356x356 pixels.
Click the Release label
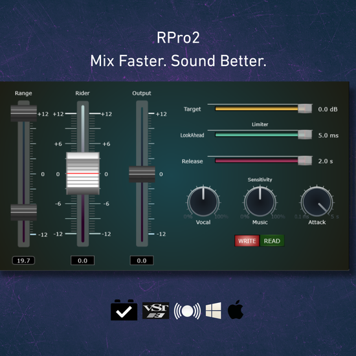point(192,161)
